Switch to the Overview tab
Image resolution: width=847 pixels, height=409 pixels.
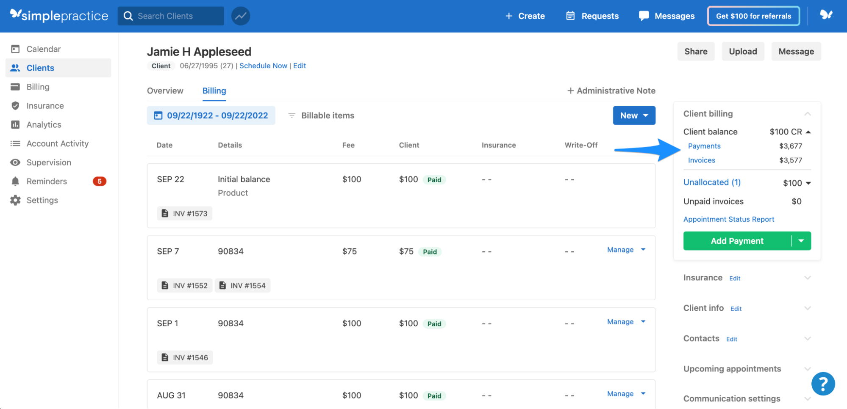(165, 91)
